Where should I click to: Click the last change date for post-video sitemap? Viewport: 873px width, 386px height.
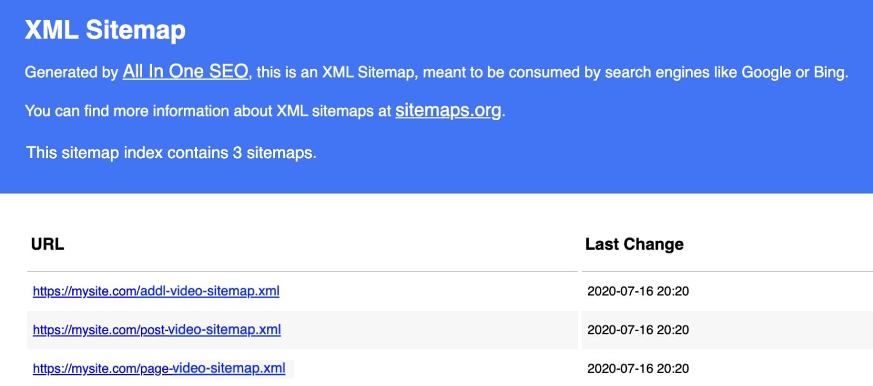638,329
